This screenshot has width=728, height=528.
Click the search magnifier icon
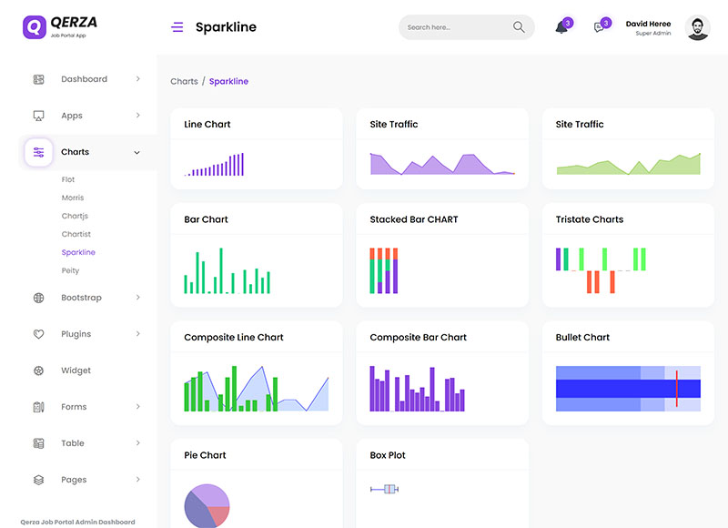click(519, 27)
